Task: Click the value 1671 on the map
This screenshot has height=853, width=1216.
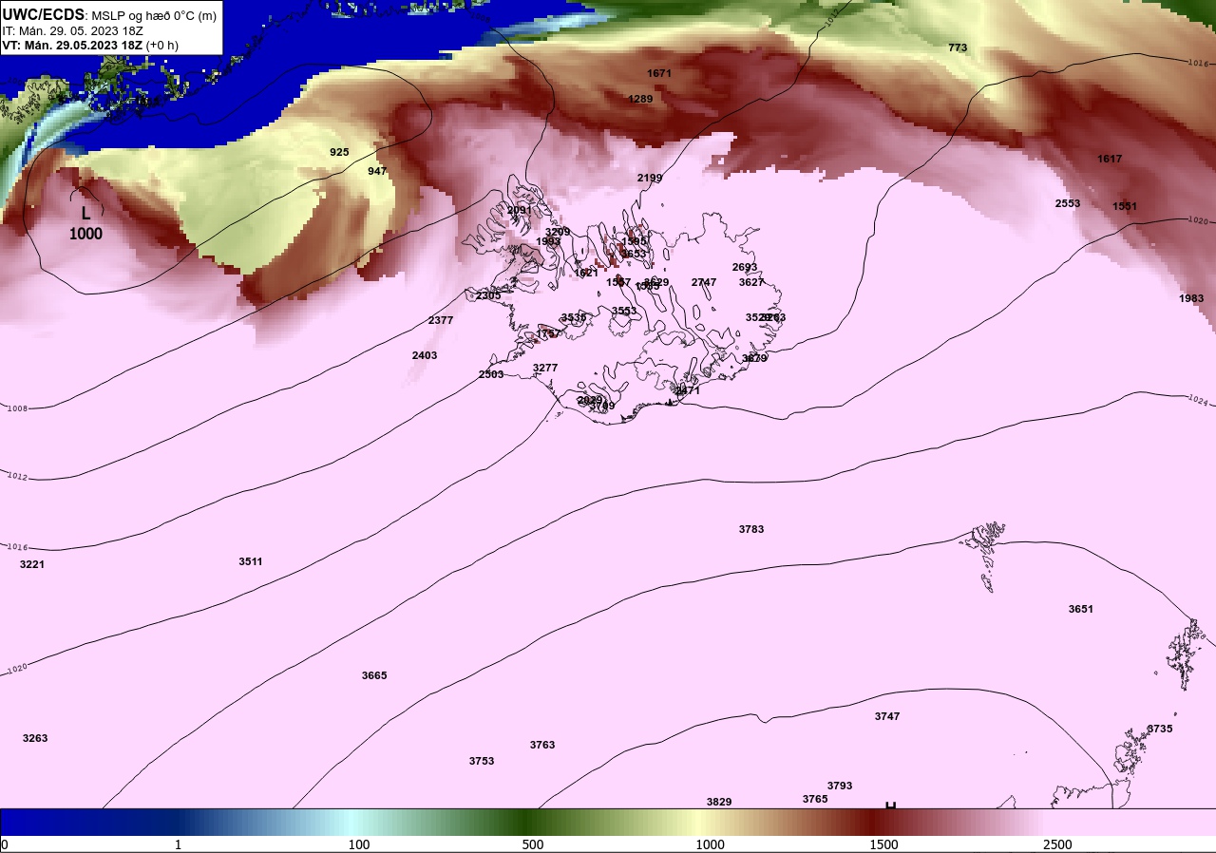Action: point(659,73)
